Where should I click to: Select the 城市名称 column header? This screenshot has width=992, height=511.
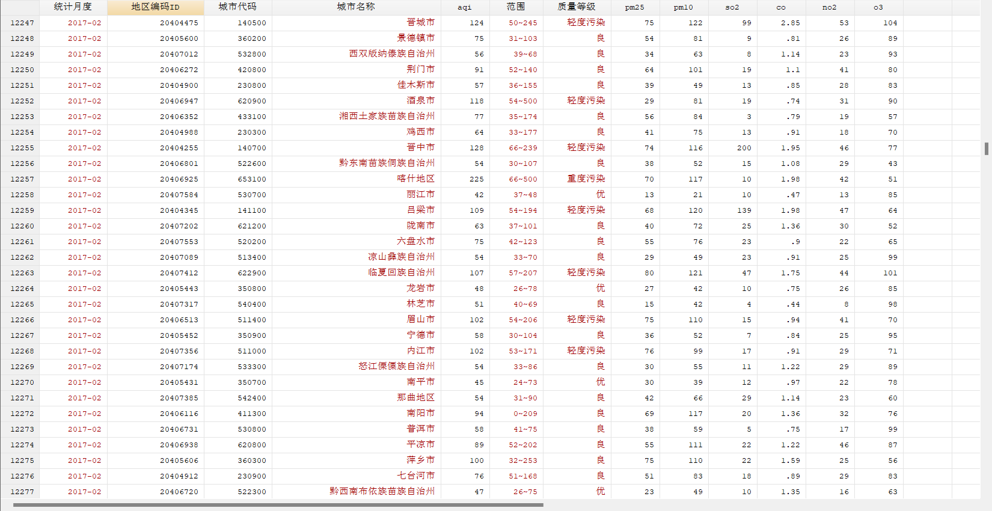[356, 7]
